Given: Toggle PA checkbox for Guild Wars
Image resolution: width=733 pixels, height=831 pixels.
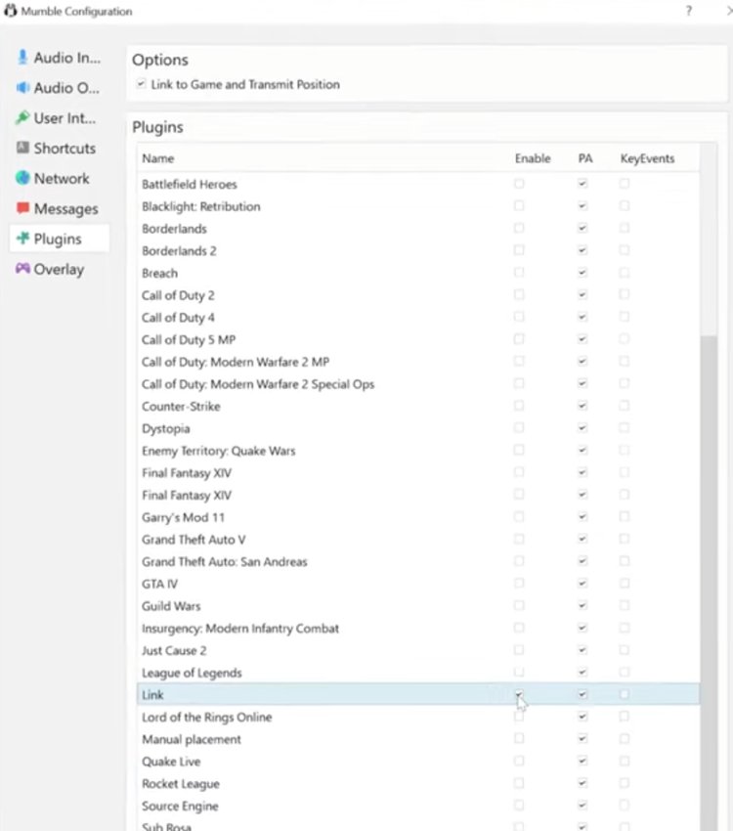Looking at the screenshot, I should point(582,605).
